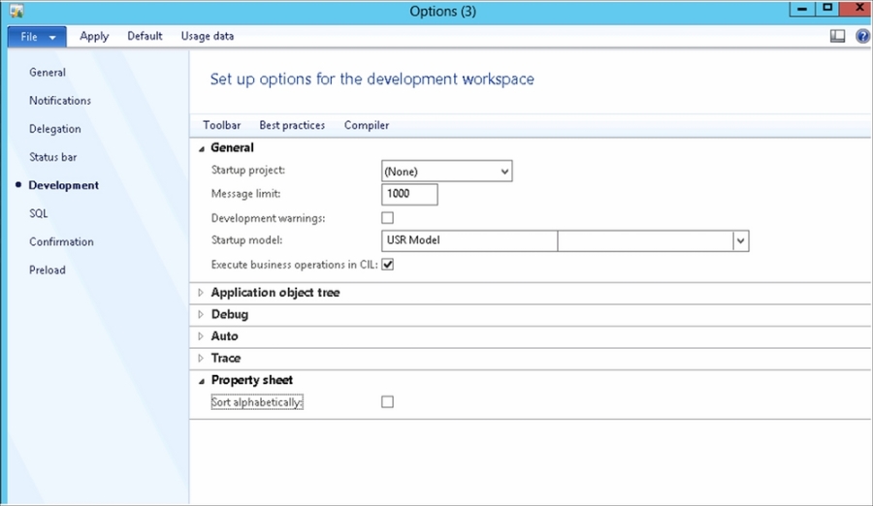Uncheck Execute business operations in CIL
The image size is (873, 506).
pyautogui.click(x=387, y=265)
